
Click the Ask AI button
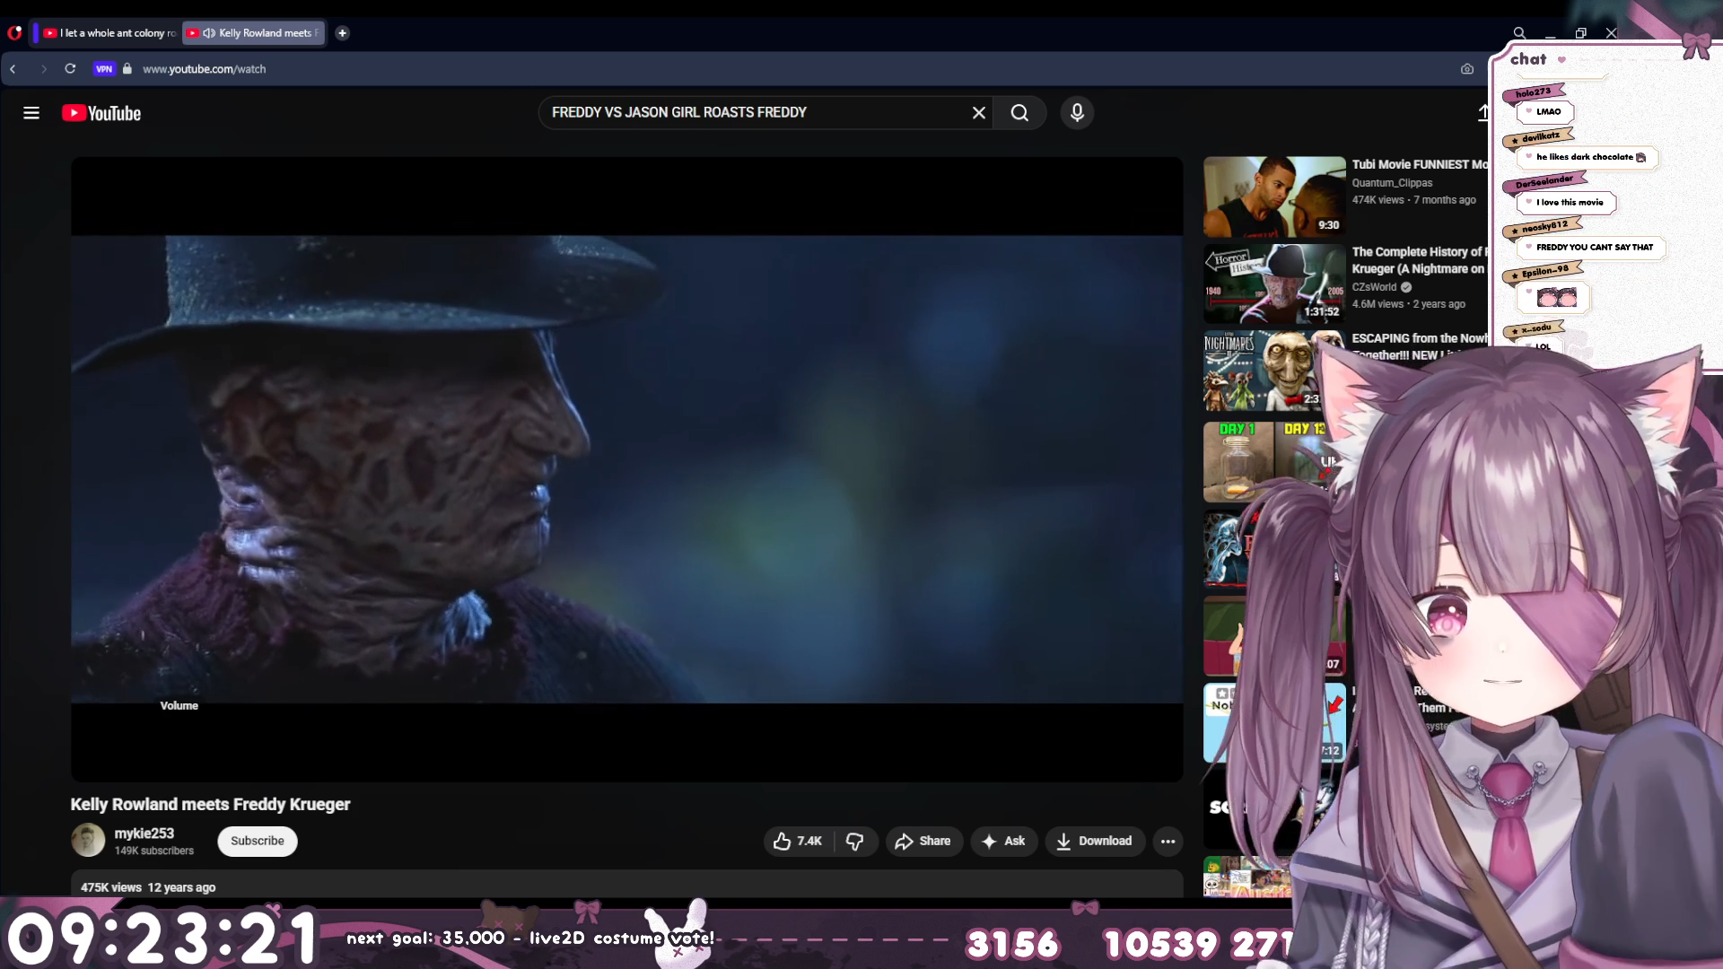point(1003,841)
